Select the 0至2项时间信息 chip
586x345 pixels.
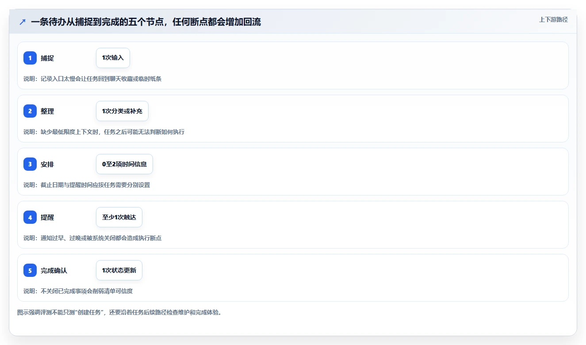[124, 164]
